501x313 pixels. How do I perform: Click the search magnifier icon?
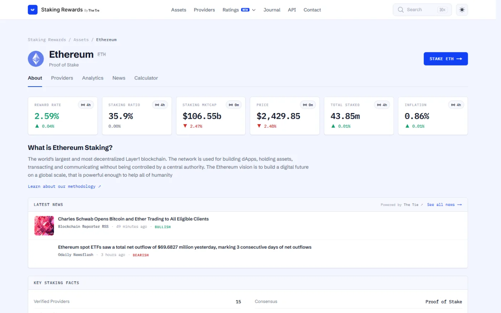(x=401, y=10)
